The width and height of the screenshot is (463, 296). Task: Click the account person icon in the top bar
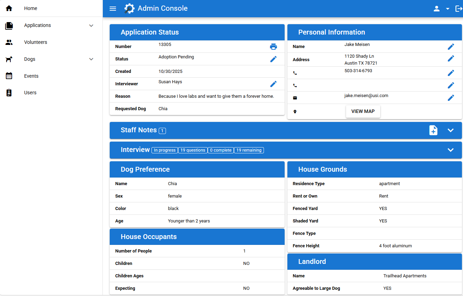436,8
